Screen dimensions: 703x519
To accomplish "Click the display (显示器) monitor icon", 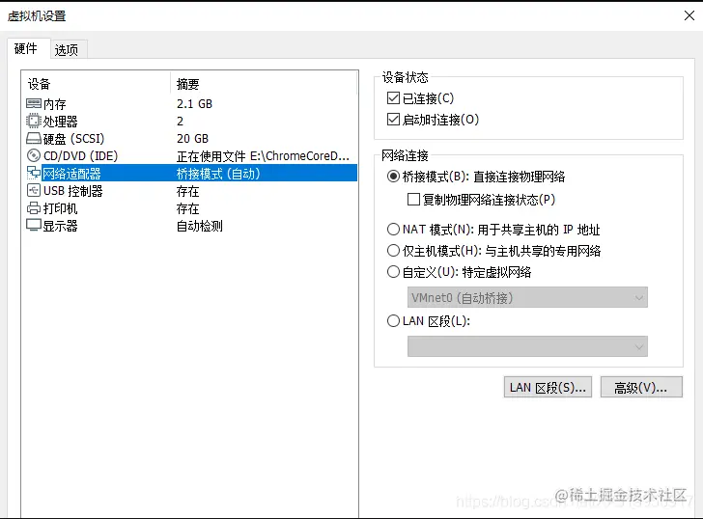I will (x=34, y=225).
